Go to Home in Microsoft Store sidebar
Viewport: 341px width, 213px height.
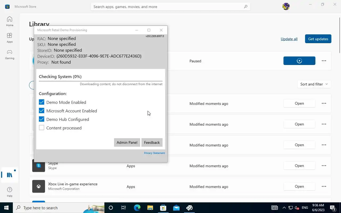click(x=10, y=21)
